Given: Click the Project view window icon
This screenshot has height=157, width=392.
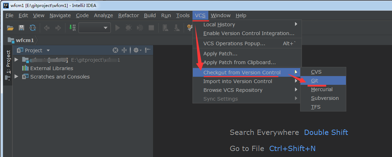Looking at the screenshot, I should 20,50.
